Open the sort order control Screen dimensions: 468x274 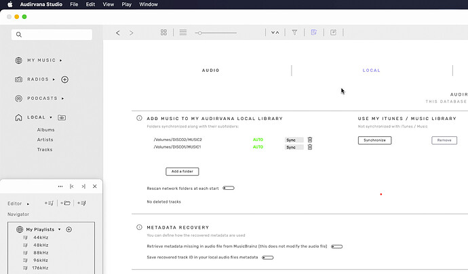[275, 33]
